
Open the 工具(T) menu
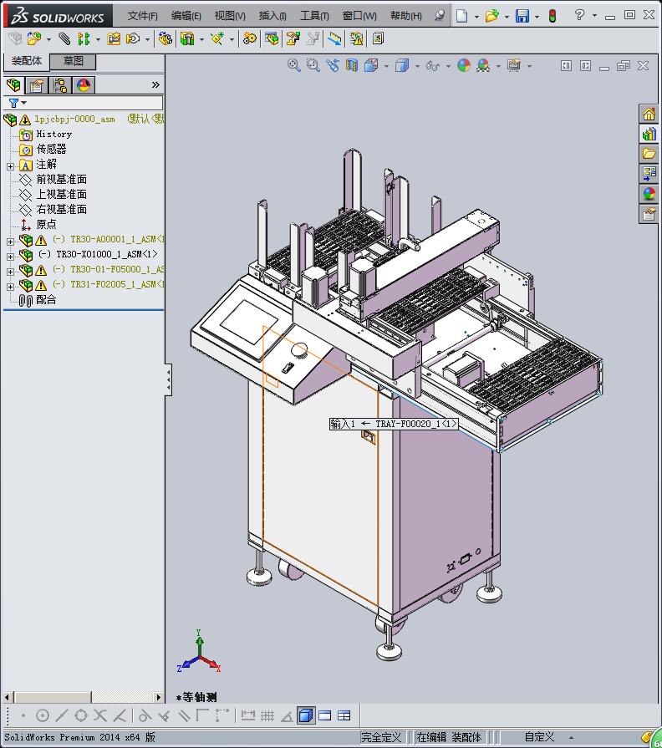(314, 16)
